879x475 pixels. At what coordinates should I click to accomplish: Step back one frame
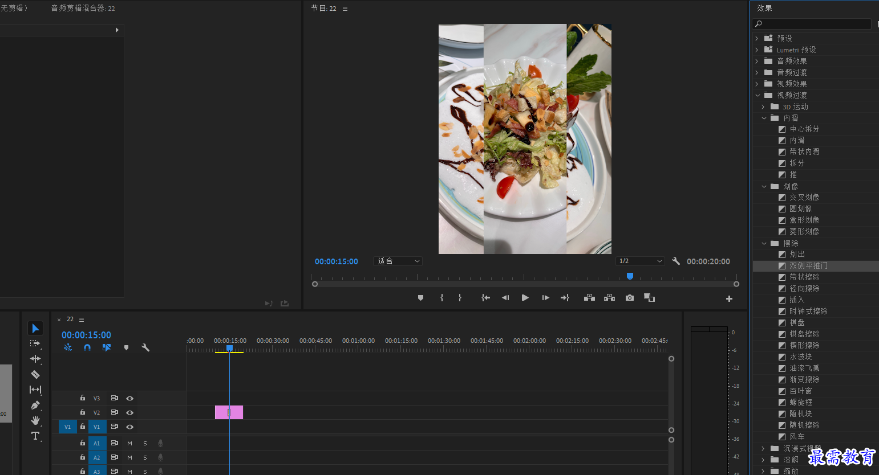(x=505, y=298)
